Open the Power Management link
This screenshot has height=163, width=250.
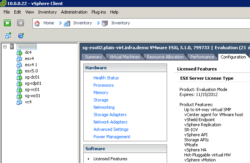tap(112, 137)
